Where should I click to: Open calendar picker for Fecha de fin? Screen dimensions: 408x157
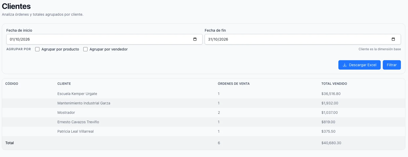point(393,39)
